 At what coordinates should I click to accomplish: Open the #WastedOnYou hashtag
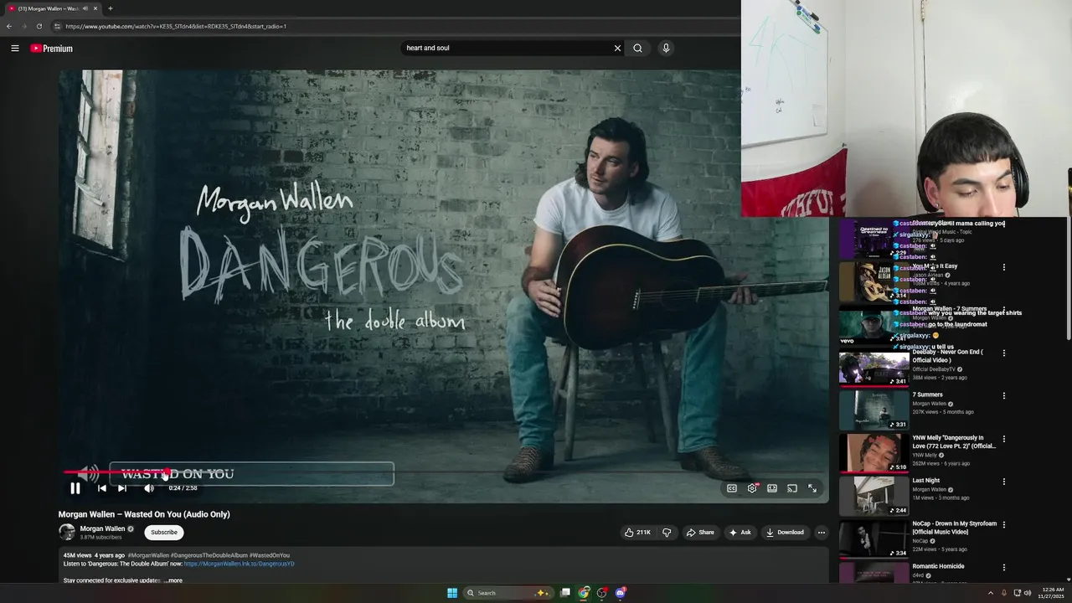pos(270,555)
